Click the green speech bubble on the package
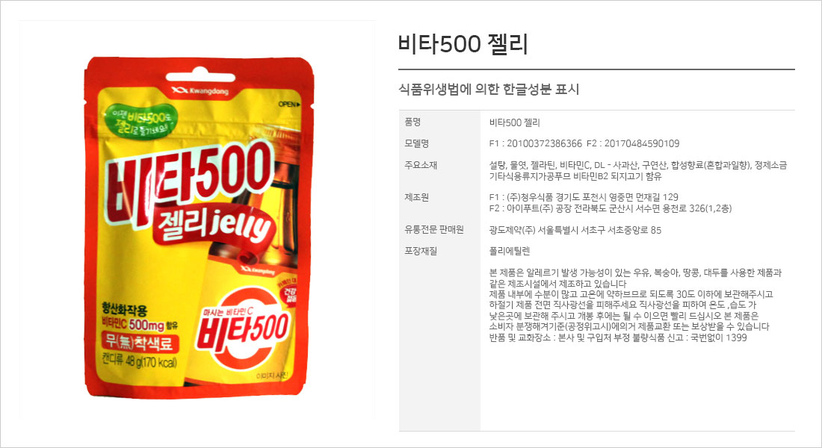 pos(141,121)
